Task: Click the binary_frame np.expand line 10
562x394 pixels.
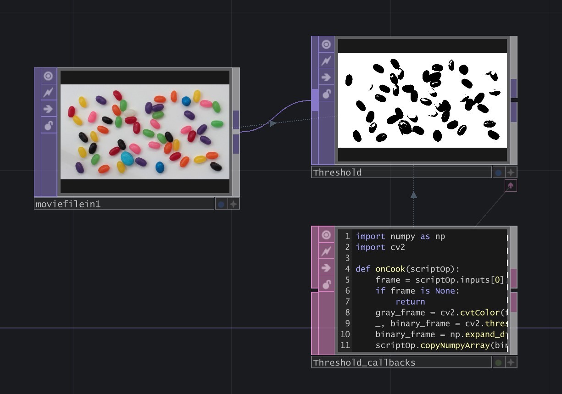Action: 441,334
